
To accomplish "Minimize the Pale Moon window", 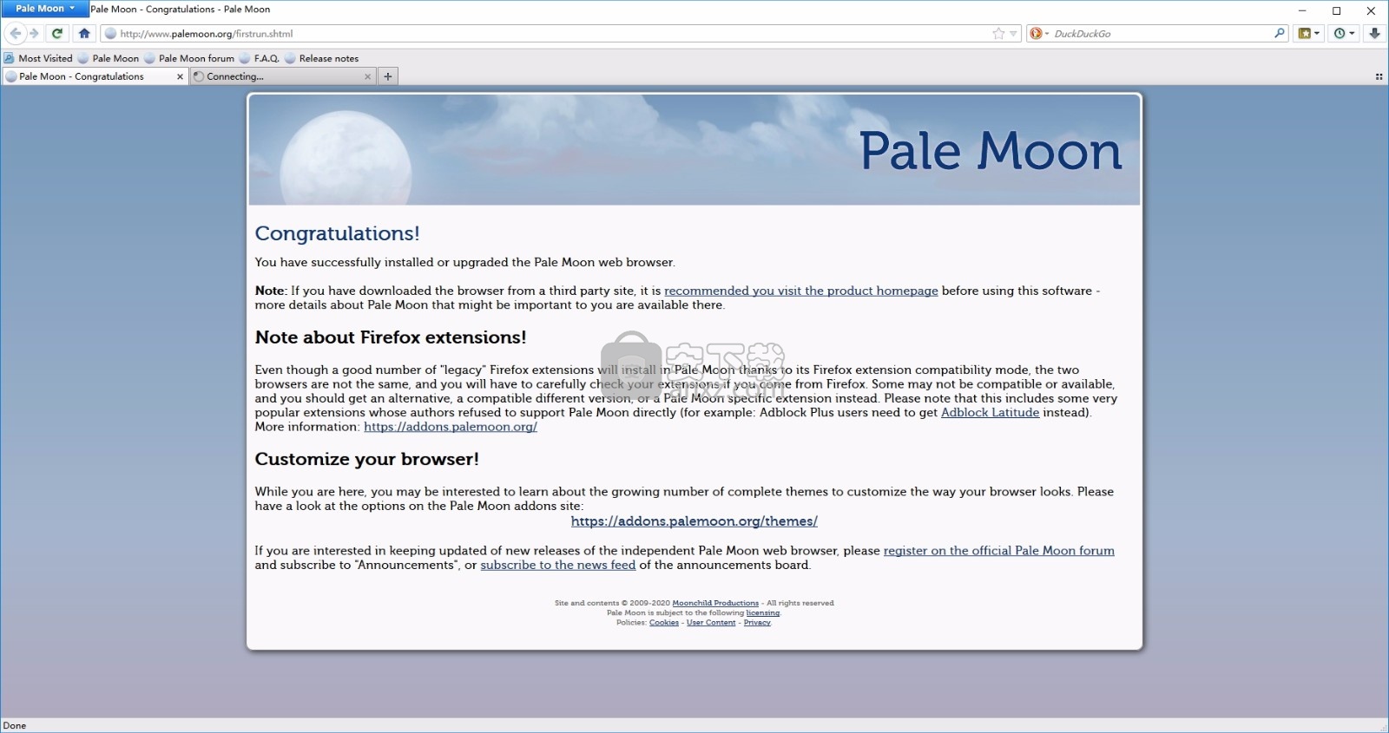I will [1302, 10].
